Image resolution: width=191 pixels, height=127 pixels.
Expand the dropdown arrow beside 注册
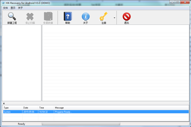[x=114, y=18]
